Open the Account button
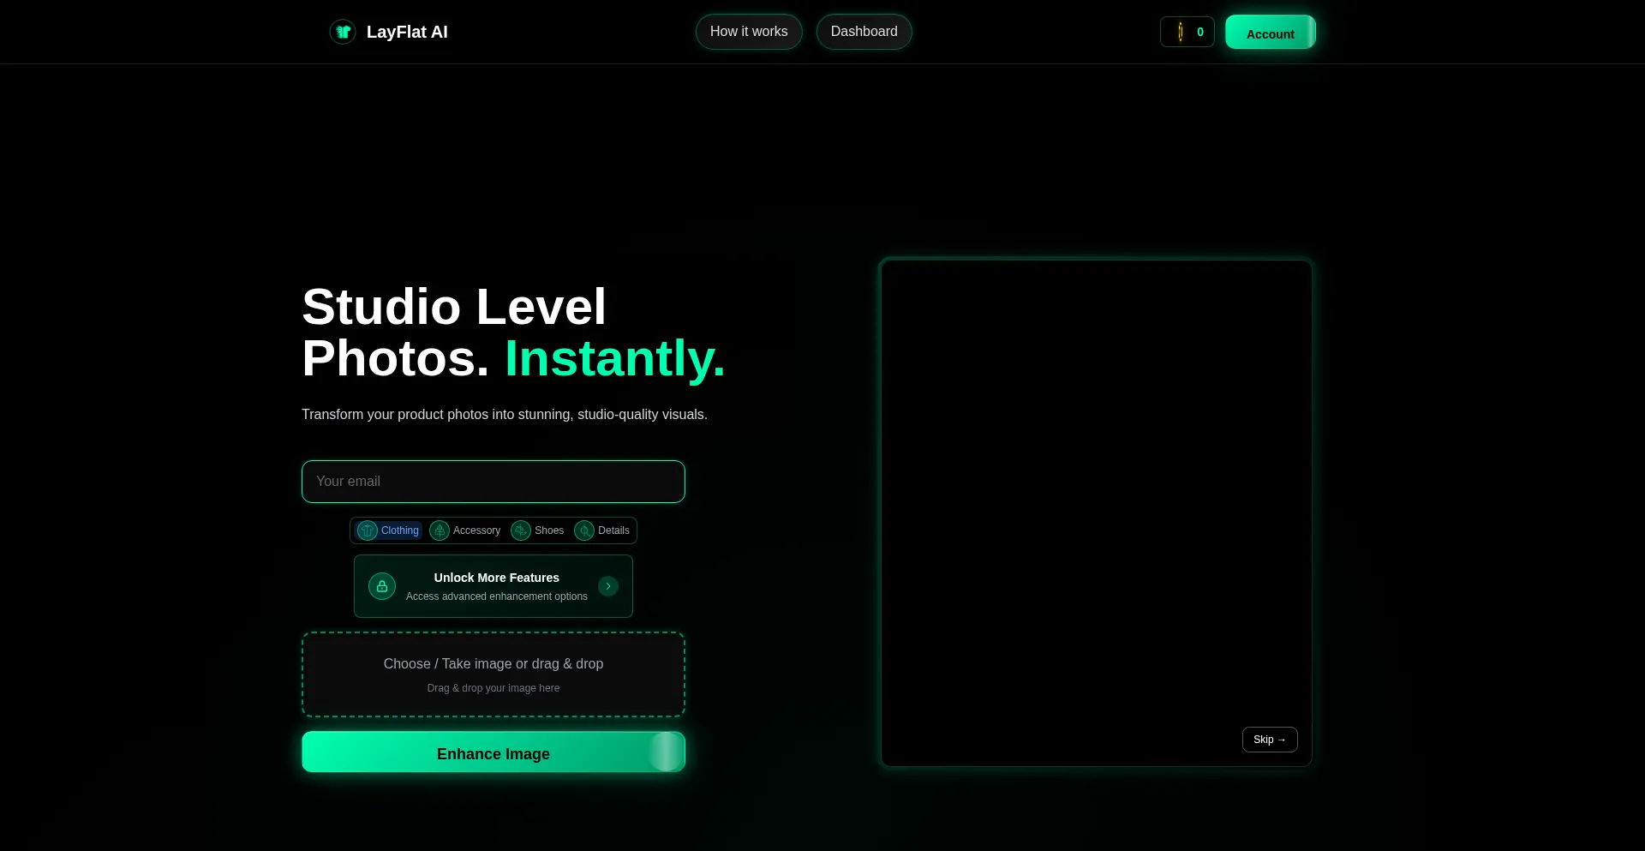Screen dimensions: 1645x851 pos(1270,33)
